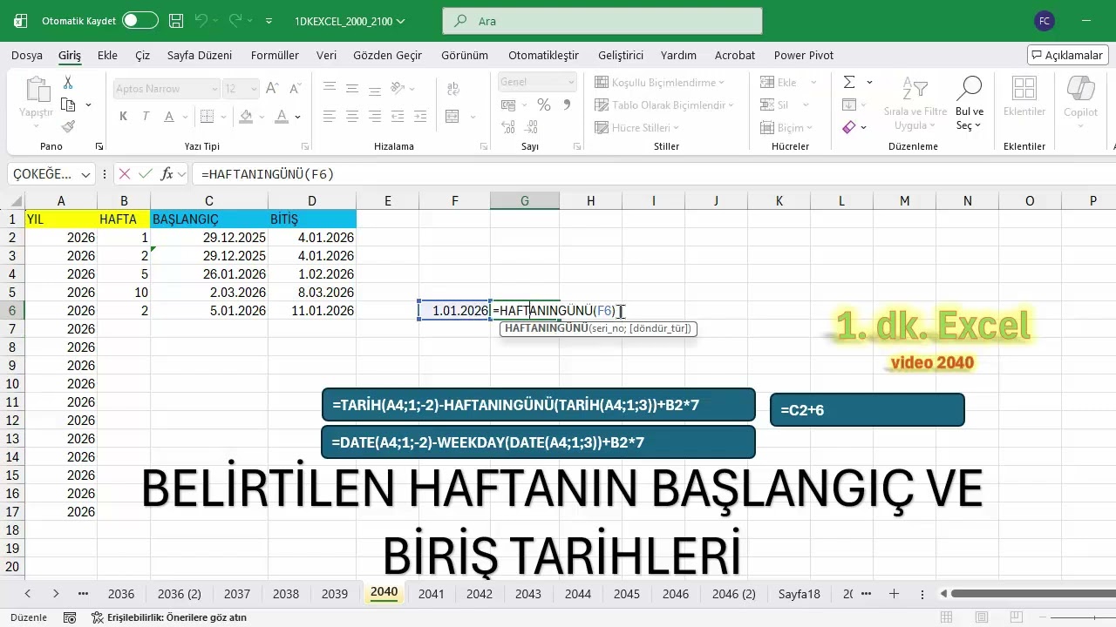Select the Format Painter brush icon
The height and width of the screenshot is (627, 1116).
[68, 126]
